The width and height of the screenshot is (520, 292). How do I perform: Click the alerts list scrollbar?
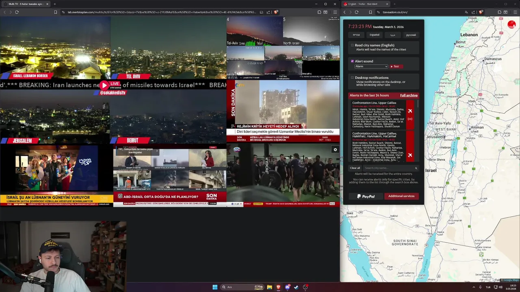(x=418, y=105)
